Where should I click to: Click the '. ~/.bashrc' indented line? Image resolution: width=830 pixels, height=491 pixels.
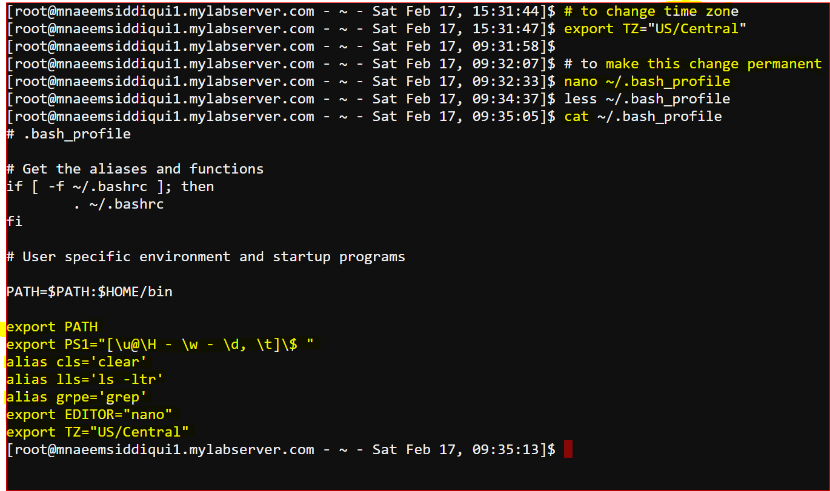[x=118, y=204]
